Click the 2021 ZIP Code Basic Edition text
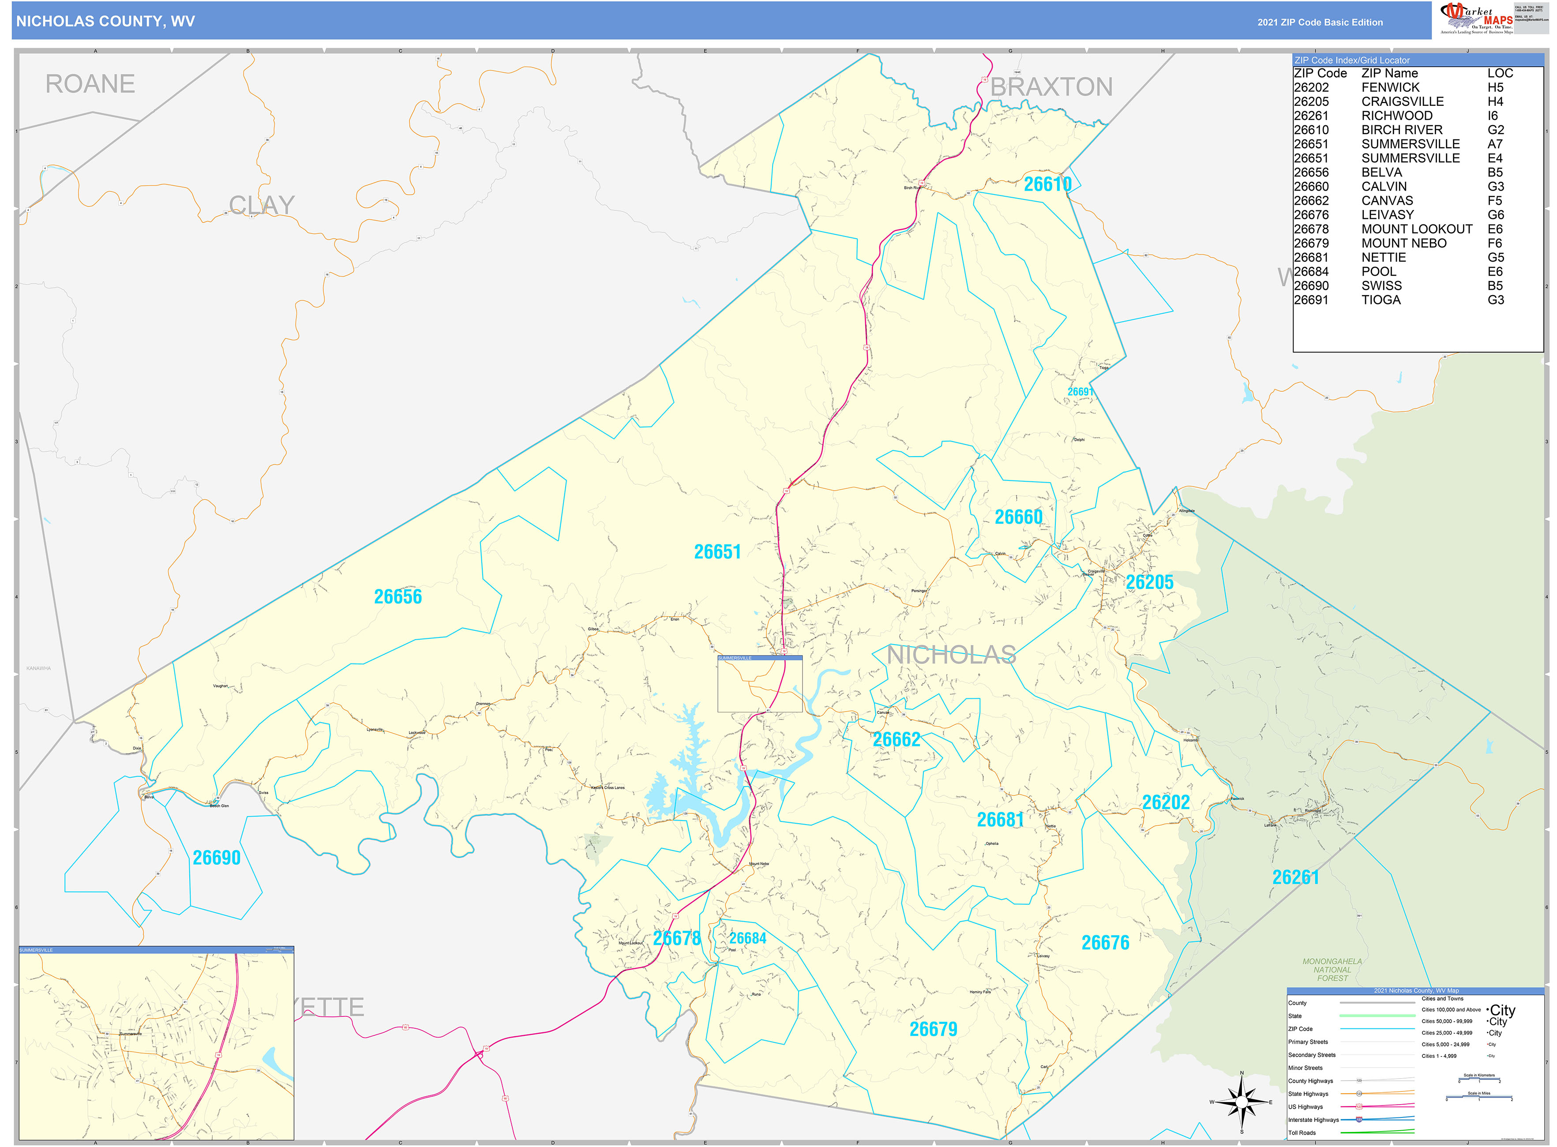The height and width of the screenshot is (1147, 1557). 1320,22
